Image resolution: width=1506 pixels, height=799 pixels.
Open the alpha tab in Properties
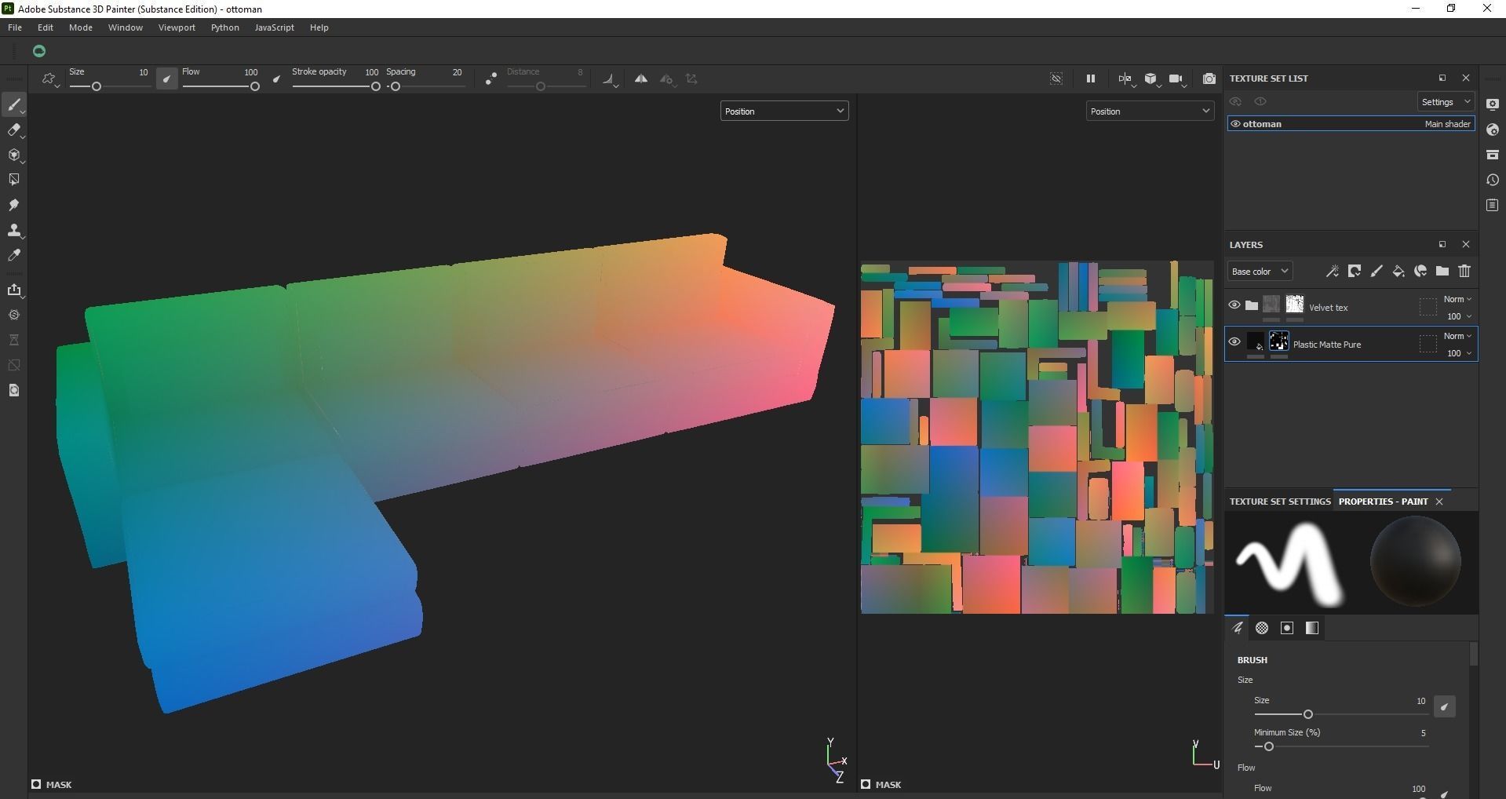click(x=1262, y=628)
